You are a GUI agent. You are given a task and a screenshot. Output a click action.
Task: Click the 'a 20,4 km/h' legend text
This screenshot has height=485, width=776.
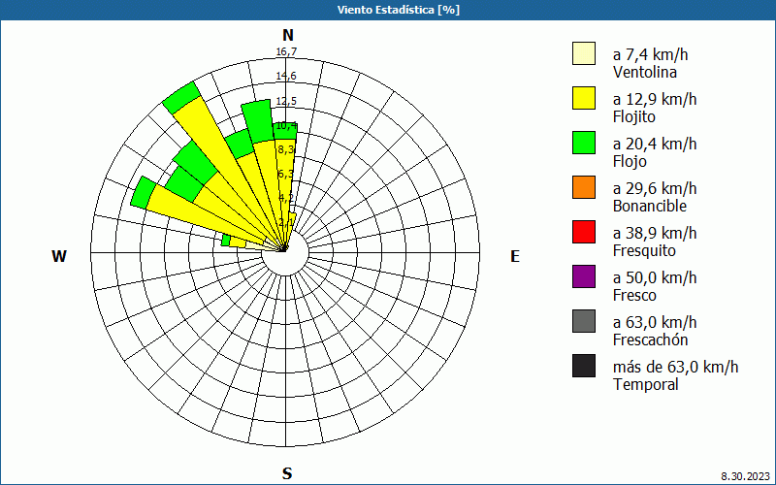click(x=655, y=144)
